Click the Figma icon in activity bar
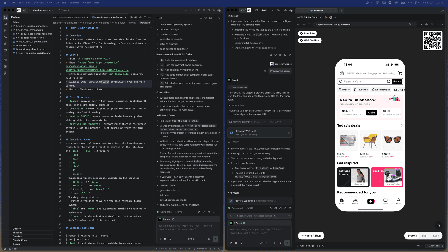 coord(5,73)
